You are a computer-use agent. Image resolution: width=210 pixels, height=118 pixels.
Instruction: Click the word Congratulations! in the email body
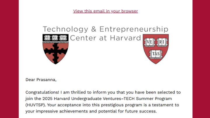point(42,92)
